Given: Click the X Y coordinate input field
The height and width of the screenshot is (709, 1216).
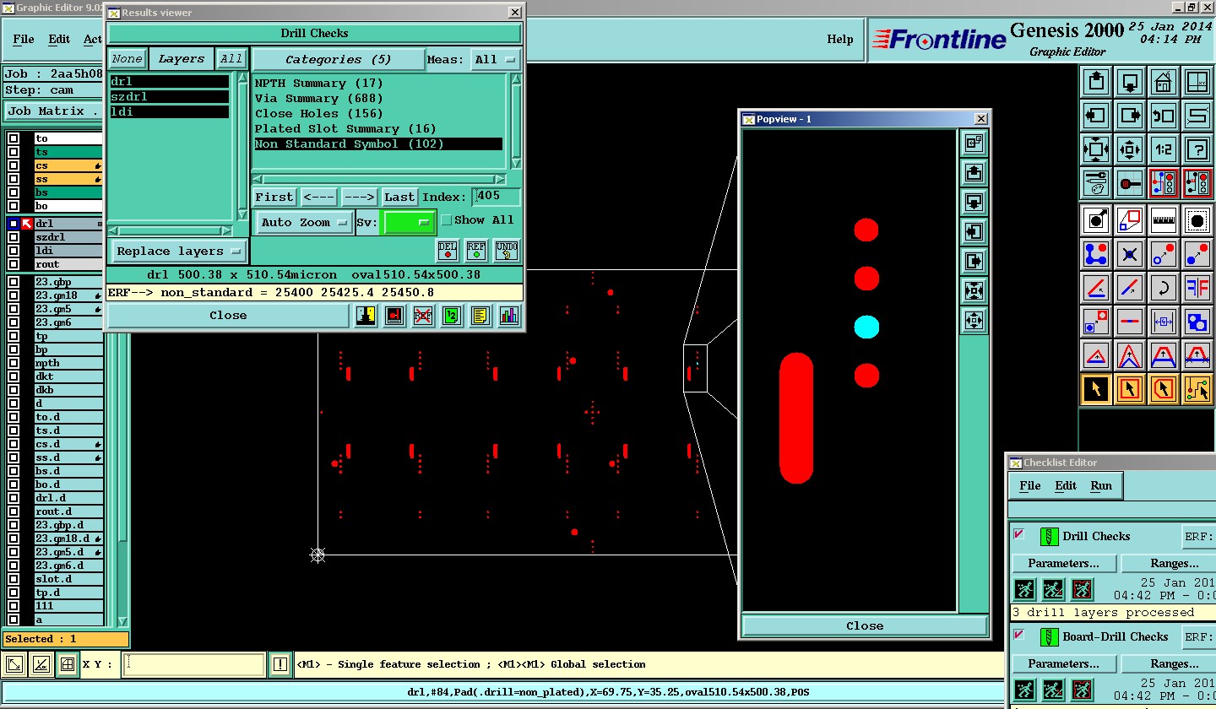Looking at the screenshot, I should click(x=193, y=664).
